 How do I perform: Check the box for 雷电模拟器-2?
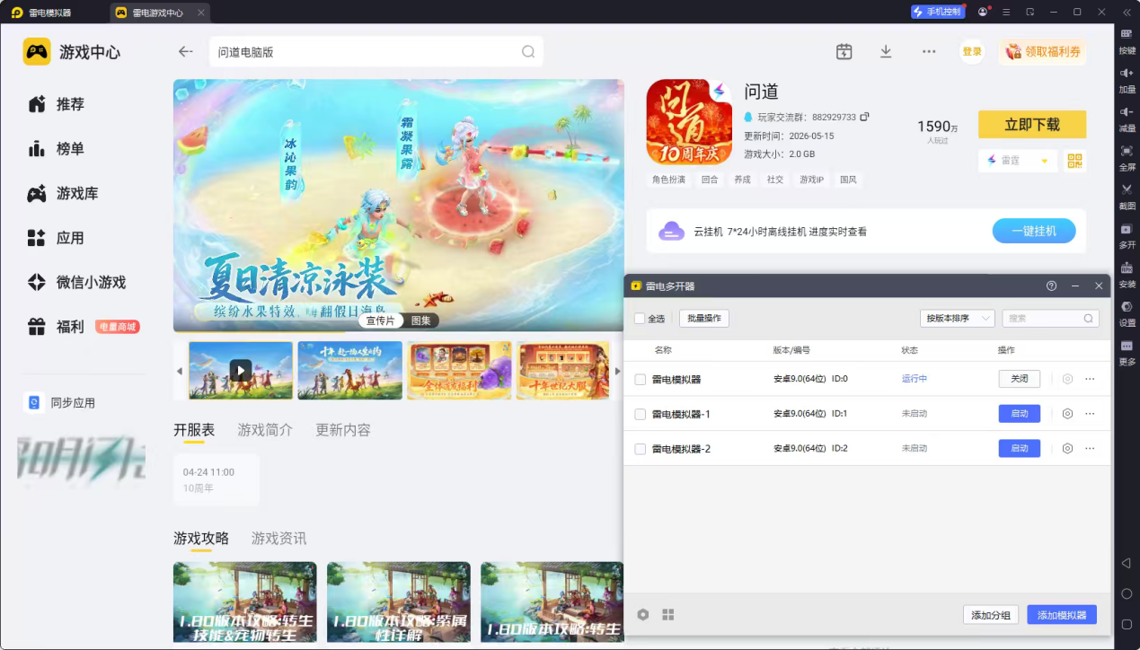click(x=641, y=449)
